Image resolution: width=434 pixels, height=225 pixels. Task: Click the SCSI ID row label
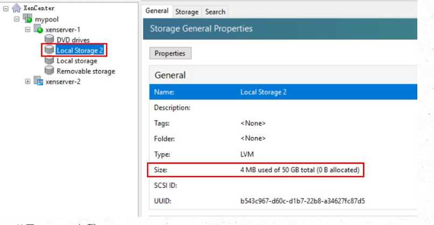tap(165, 185)
